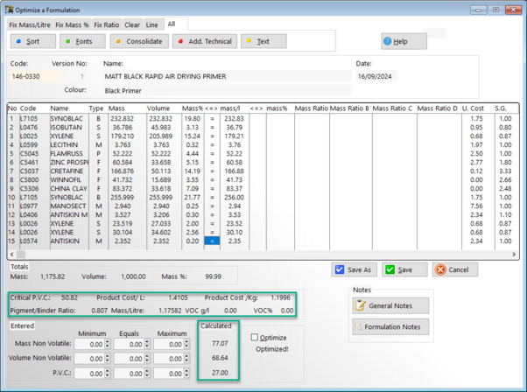527x392 pixels.
Task: Click the Code field 146-0330
Action: click(x=35, y=76)
